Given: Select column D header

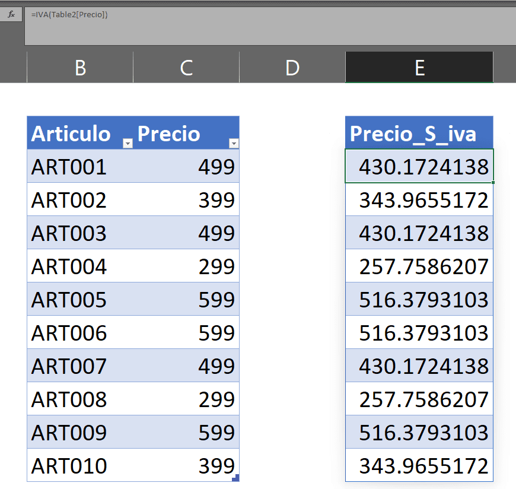Looking at the screenshot, I should click(292, 68).
